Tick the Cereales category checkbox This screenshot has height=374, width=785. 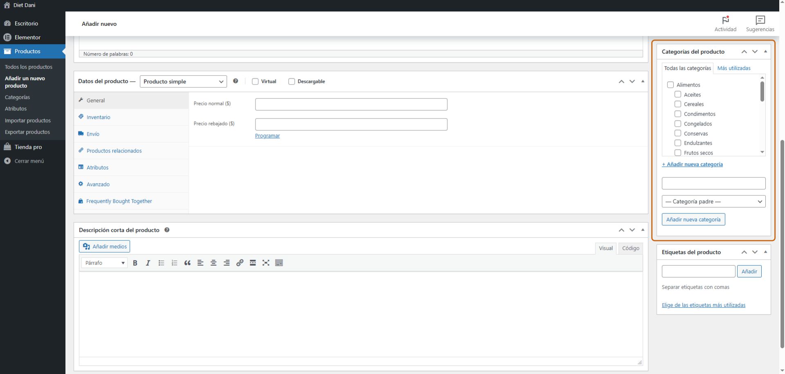(x=677, y=104)
